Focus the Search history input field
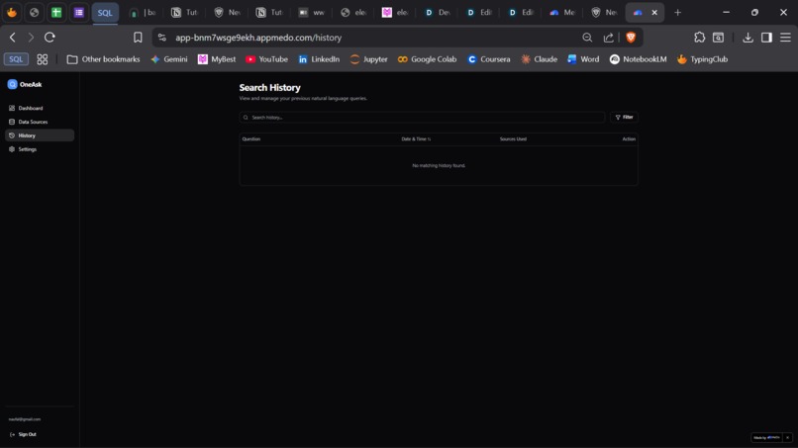The image size is (798, 448). pos(422,118)
